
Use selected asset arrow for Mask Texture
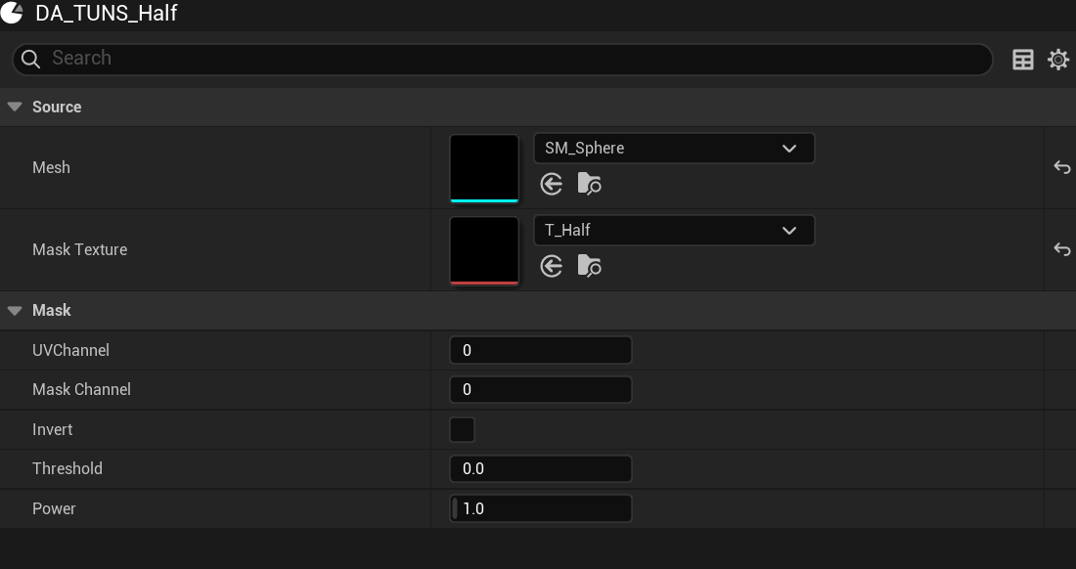tap(551, 266)
